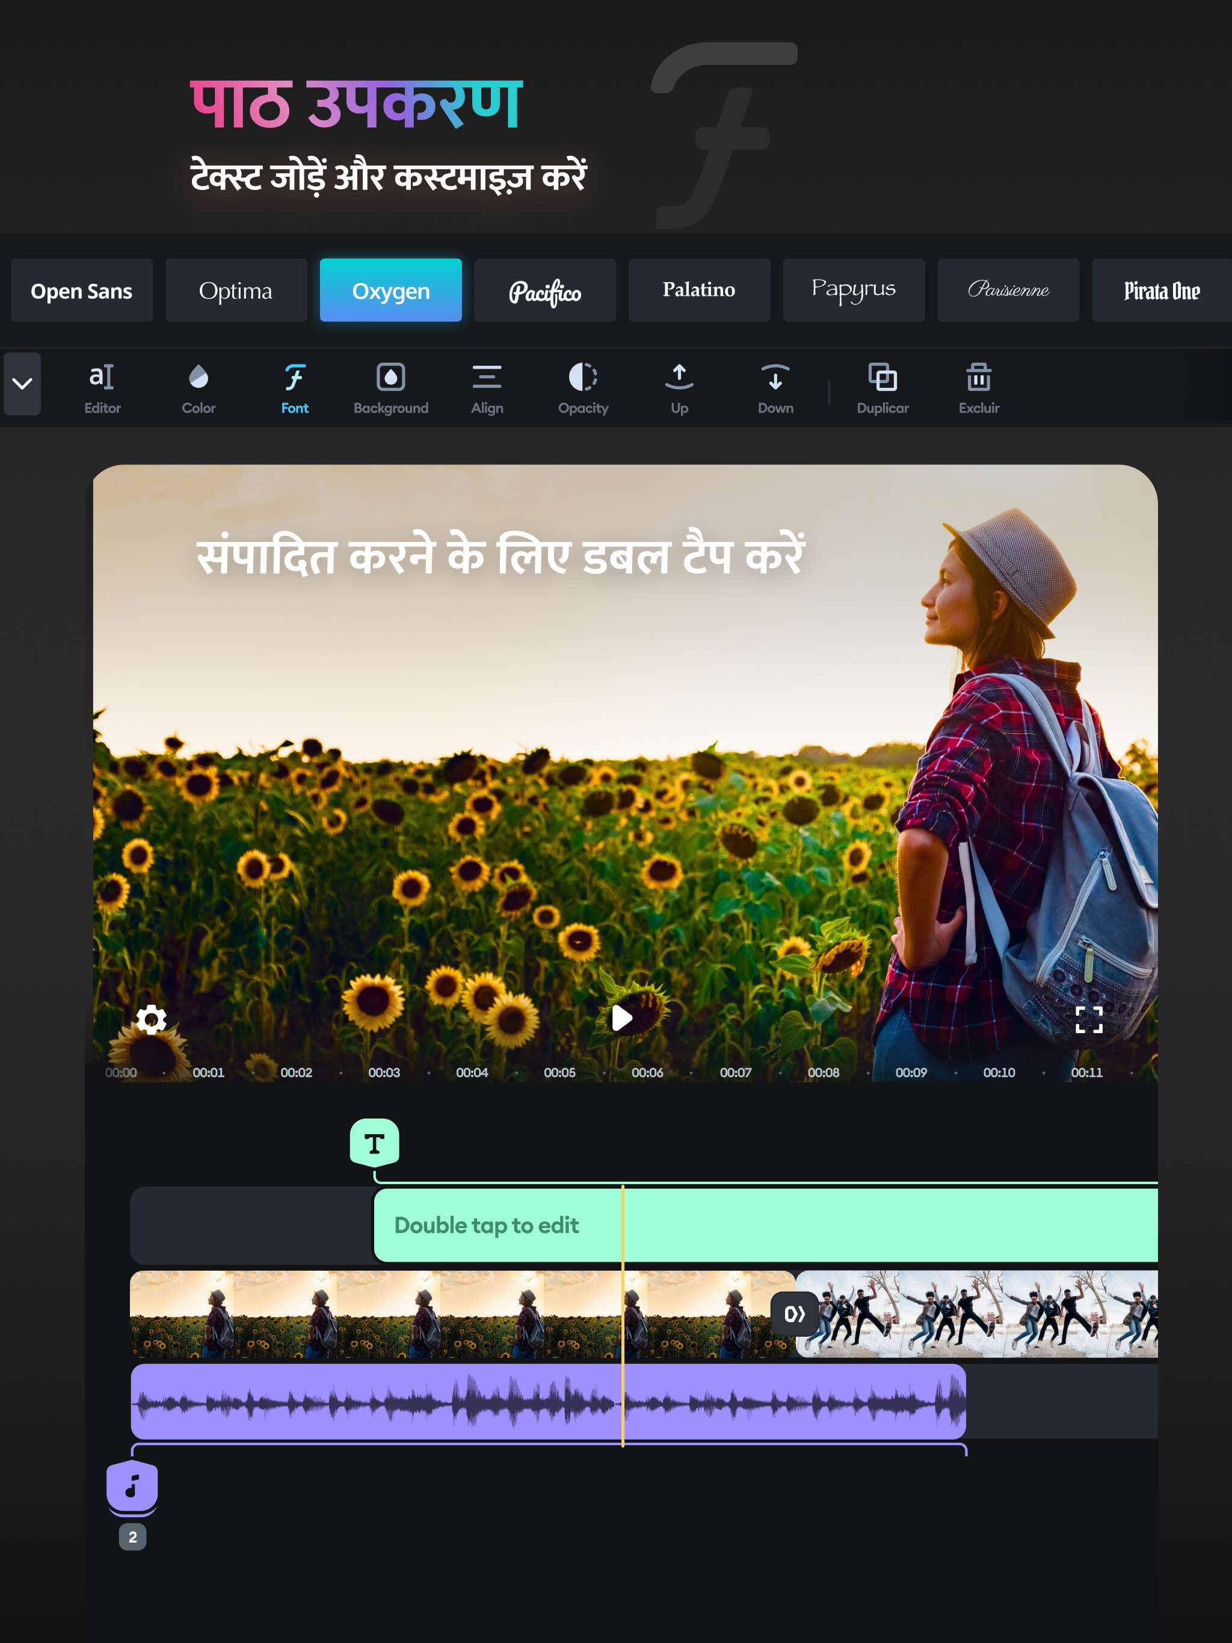Select the Open Sans font
Image resolution: width=1232 pixels, height=1643 pixels.
82,290
